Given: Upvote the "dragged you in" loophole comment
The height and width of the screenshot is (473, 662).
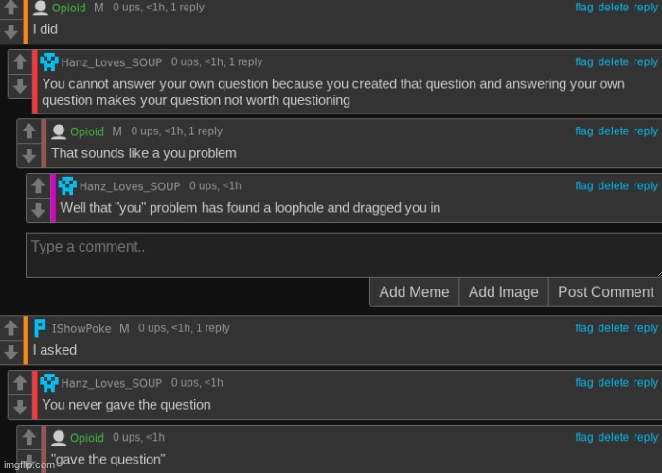Looking at the screenshot, I should click(38, 186).
